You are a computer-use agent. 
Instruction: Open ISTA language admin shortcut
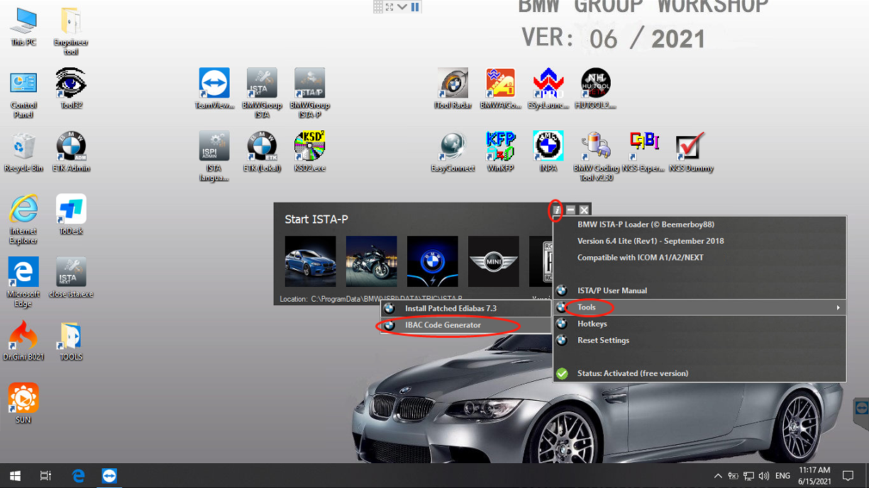pos(214,157)
